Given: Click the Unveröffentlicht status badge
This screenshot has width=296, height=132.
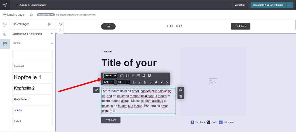Looking at the screenshot, I should (46, 15).
